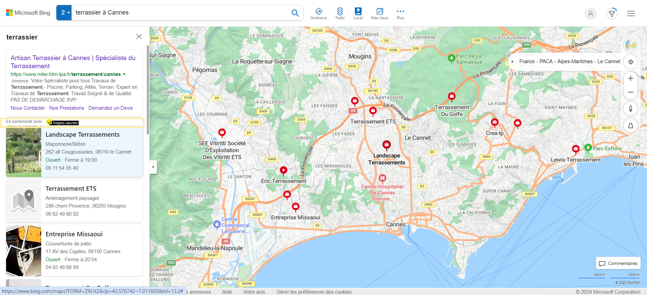Open the Commentaires feedback button
Viewport: 647px width, 295px height.
click(618, 263)
